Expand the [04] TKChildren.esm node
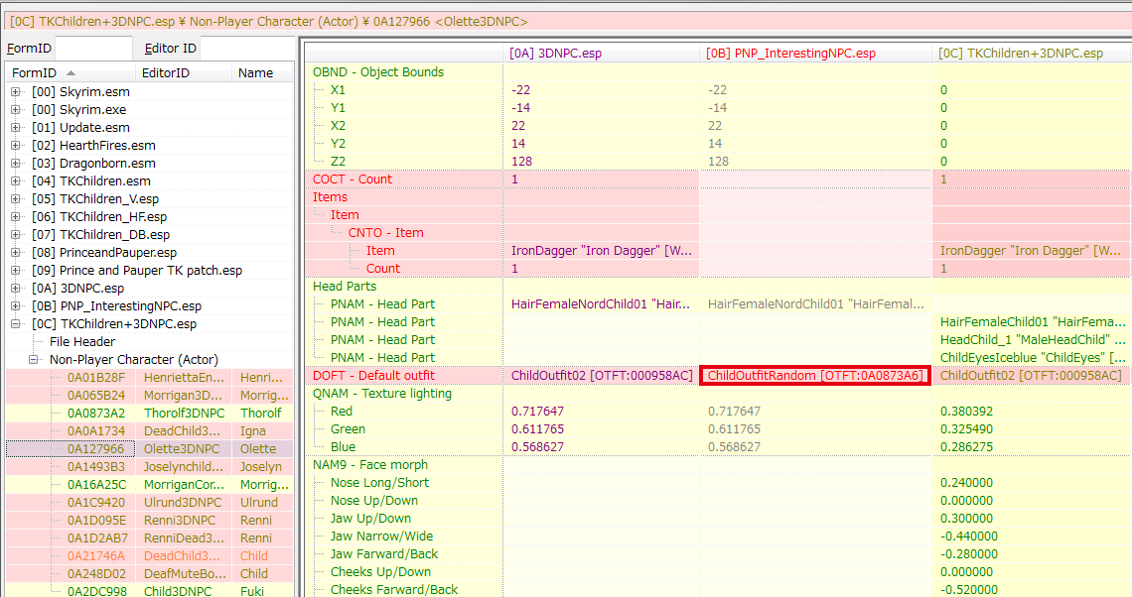1132x597 pixels. (15, 180)
